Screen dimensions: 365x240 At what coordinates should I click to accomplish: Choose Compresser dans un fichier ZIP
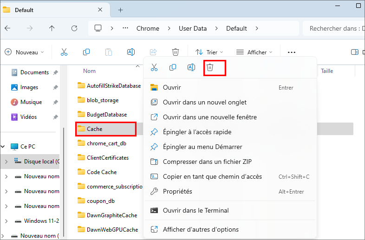pyautogui.click(x=230, y=162)
